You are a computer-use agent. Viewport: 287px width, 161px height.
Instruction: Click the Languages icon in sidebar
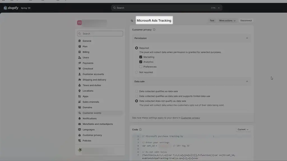coord(79,129)
